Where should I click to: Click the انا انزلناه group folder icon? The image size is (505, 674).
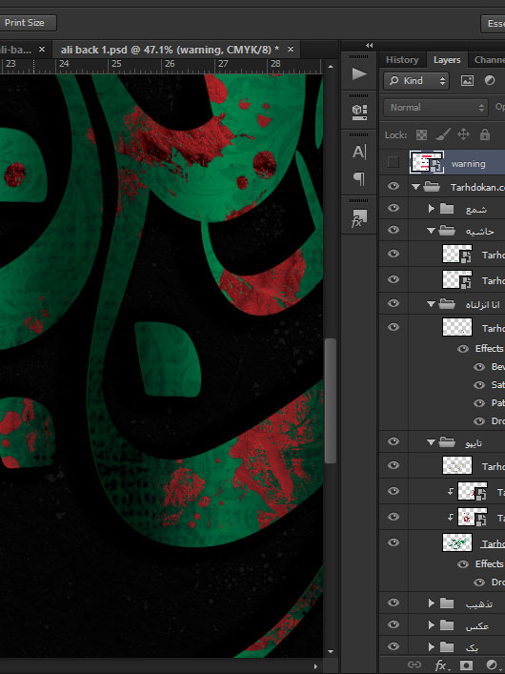click(x=447, y=304)
